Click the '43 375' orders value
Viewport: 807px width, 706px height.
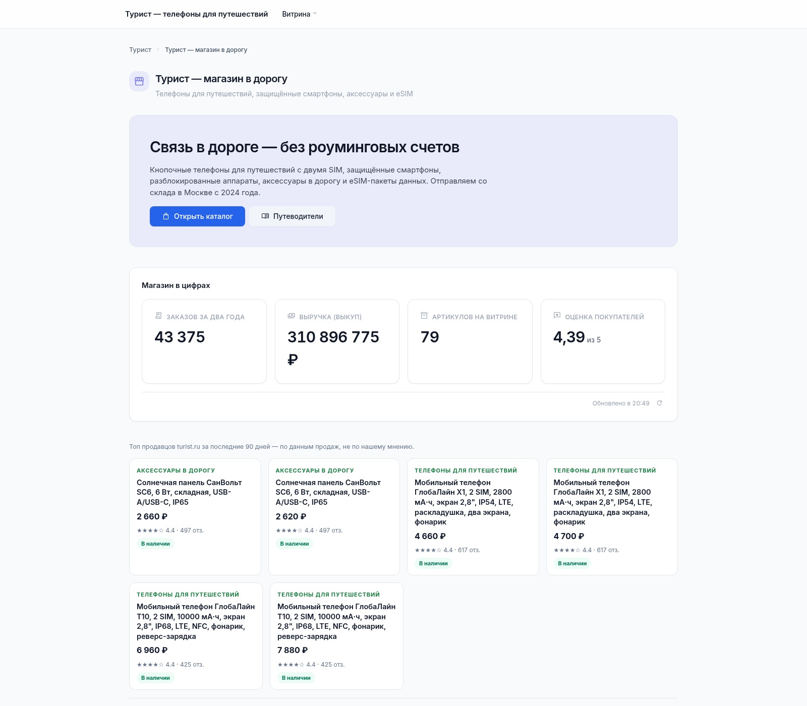coord(180,337)
